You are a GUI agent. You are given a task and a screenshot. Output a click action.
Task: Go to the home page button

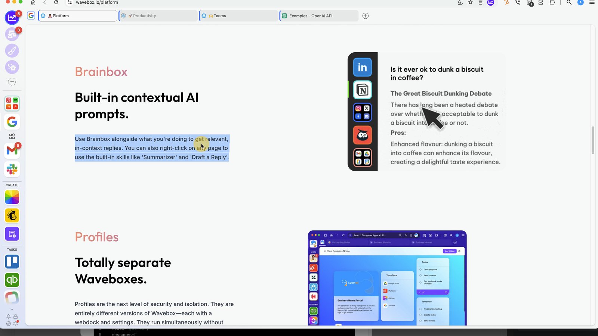click(33, 2)
